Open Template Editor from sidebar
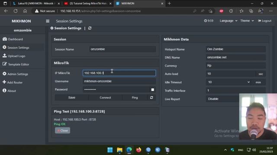 [16, 64]
